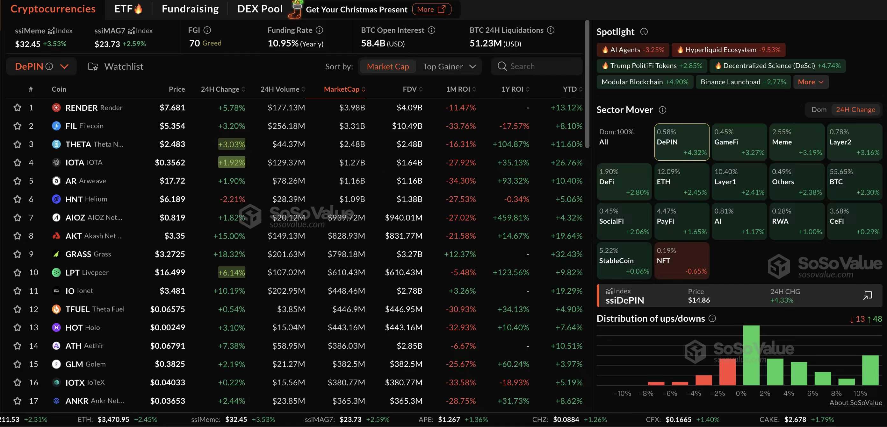Screen dimensions: 887x427
Task: Open Distribution of ups/downs info icon
Action: (712, 319)
